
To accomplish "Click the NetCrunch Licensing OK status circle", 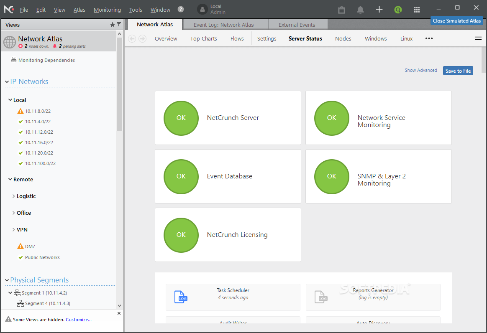I will pyautogui.click(x=181, y=235).
